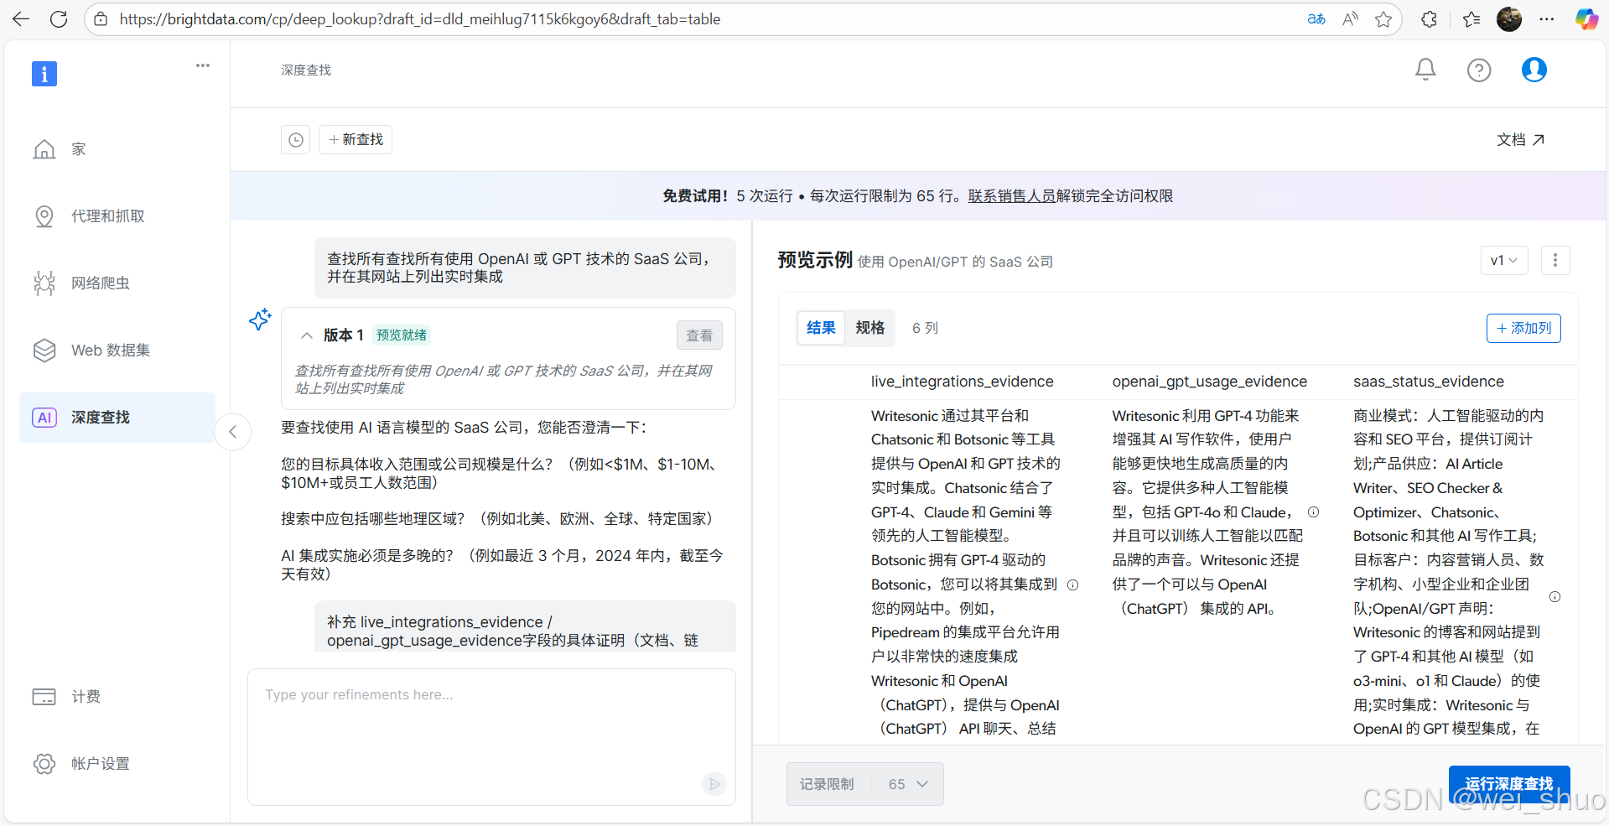The image size is (1609, 826).
Task: Click the 6 列 column count text
Action: coord(925,328)
